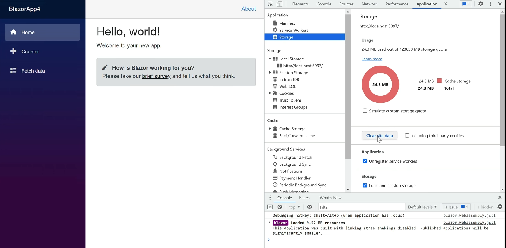Click the Notifications bell icon

(275, 171)
